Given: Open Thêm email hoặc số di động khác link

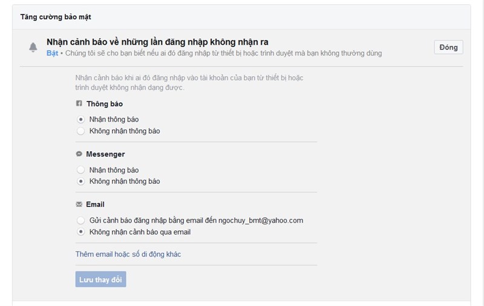Looking at the screenshot, I should (x=128, y=254).
